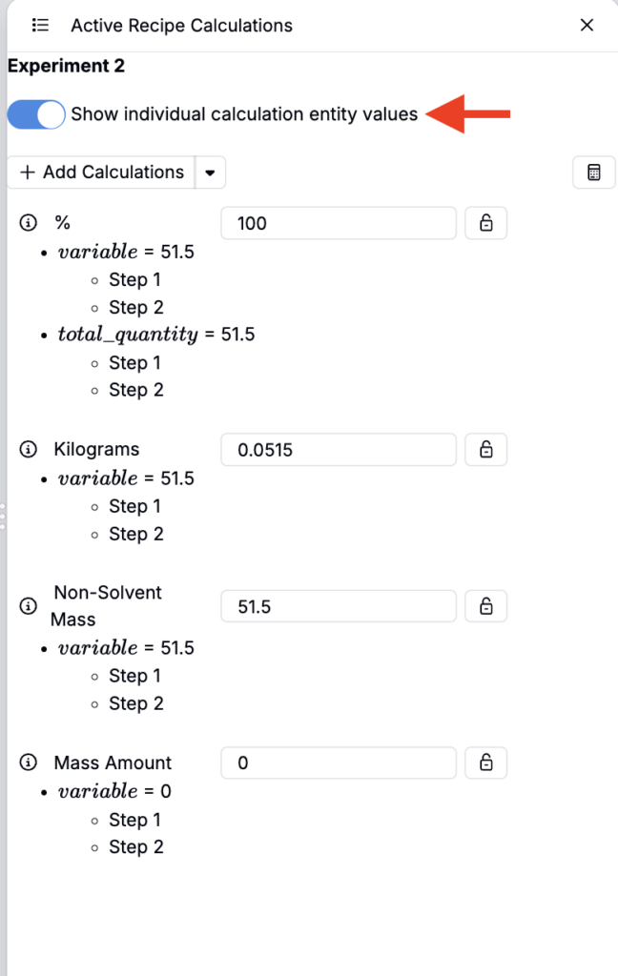Click the Add Calculations button
The width and height of the screenshot is (618, 976).
[101, 173]
